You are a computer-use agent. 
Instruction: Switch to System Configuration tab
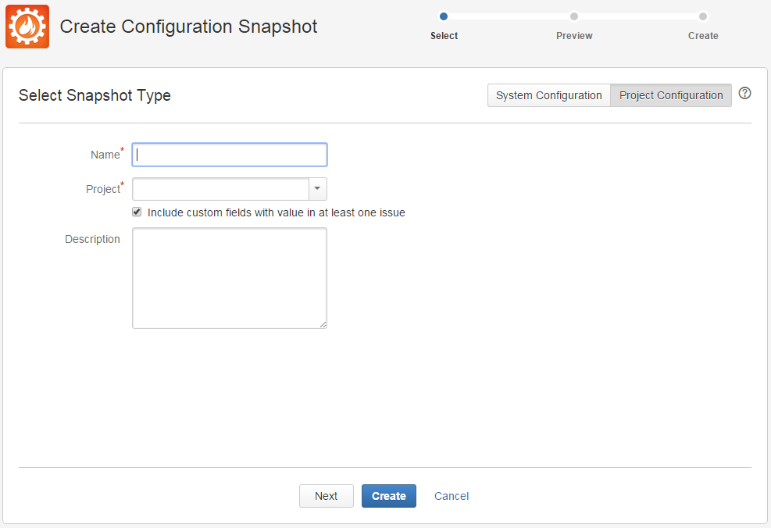click(548, 95)
